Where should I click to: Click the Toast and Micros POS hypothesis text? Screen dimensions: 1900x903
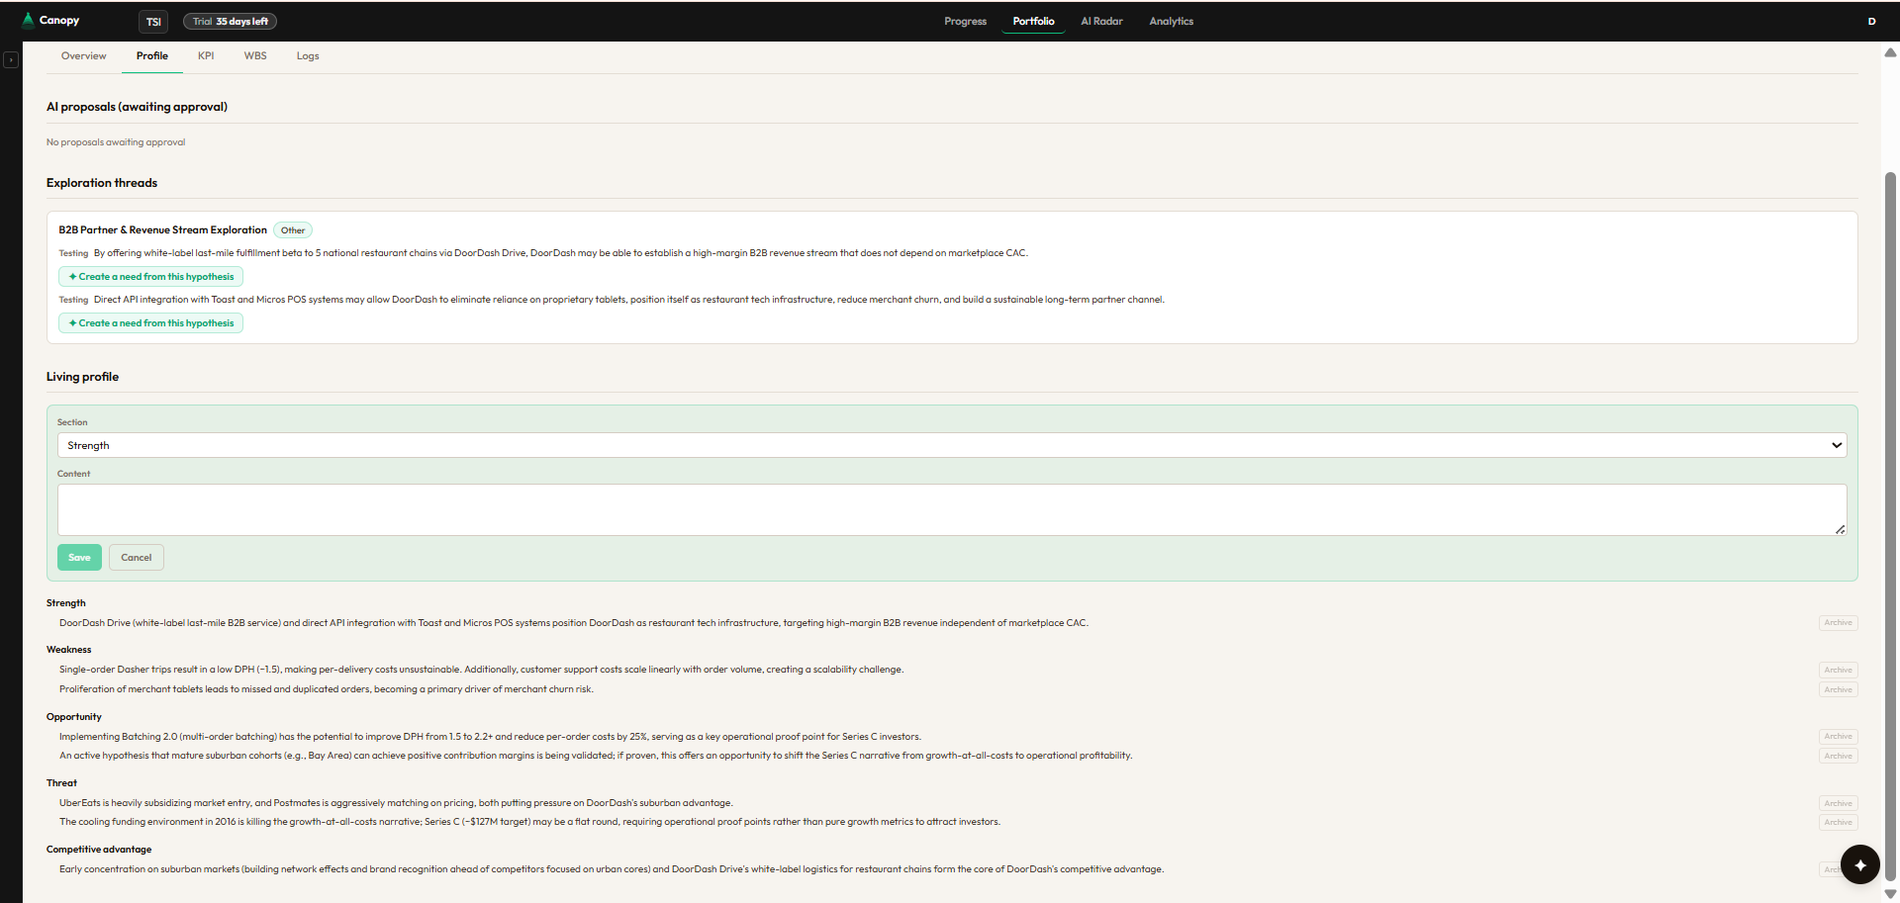click(x=629, y=300)
